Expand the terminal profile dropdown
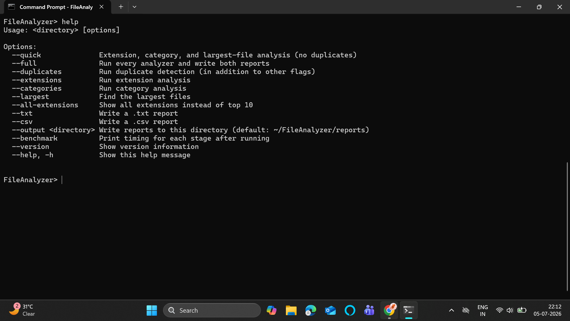The width and height of the screenshot is (570, 321). 134,7
